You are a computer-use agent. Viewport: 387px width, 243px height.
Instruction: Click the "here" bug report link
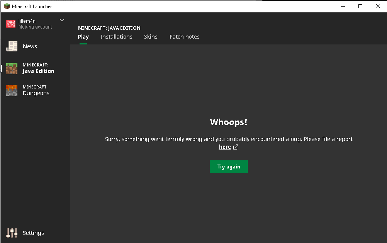point(225,147)
